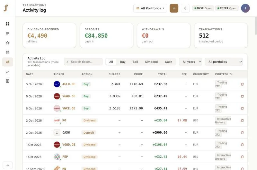
Task: Select the transactions arrows icon in sidebar
Action: (7, 62)
